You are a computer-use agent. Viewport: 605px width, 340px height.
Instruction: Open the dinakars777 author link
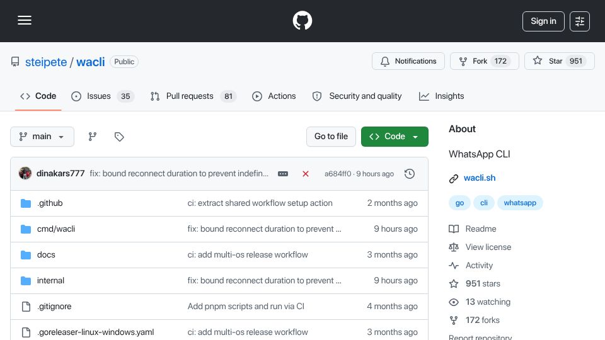pos(60,174)
